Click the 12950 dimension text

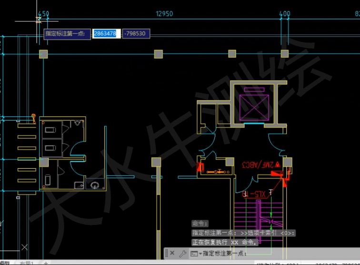click(164, 14)
